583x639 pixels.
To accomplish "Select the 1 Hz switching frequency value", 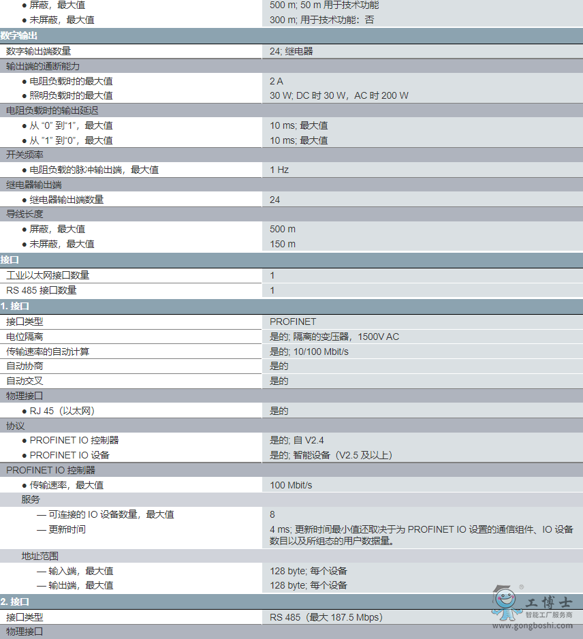I will 279,170.
